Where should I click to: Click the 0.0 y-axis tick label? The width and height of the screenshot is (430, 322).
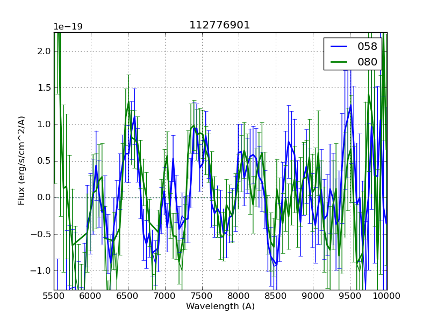click(x=44, y=197)
